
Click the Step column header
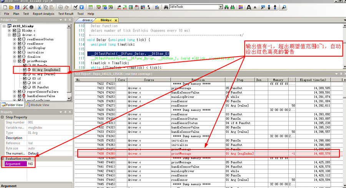pyautogui.click(x=240, y=80)
